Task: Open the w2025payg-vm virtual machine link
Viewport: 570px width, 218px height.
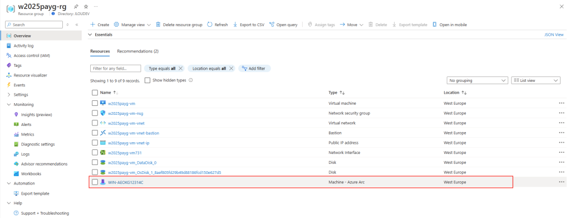Action: coord(121,103)
